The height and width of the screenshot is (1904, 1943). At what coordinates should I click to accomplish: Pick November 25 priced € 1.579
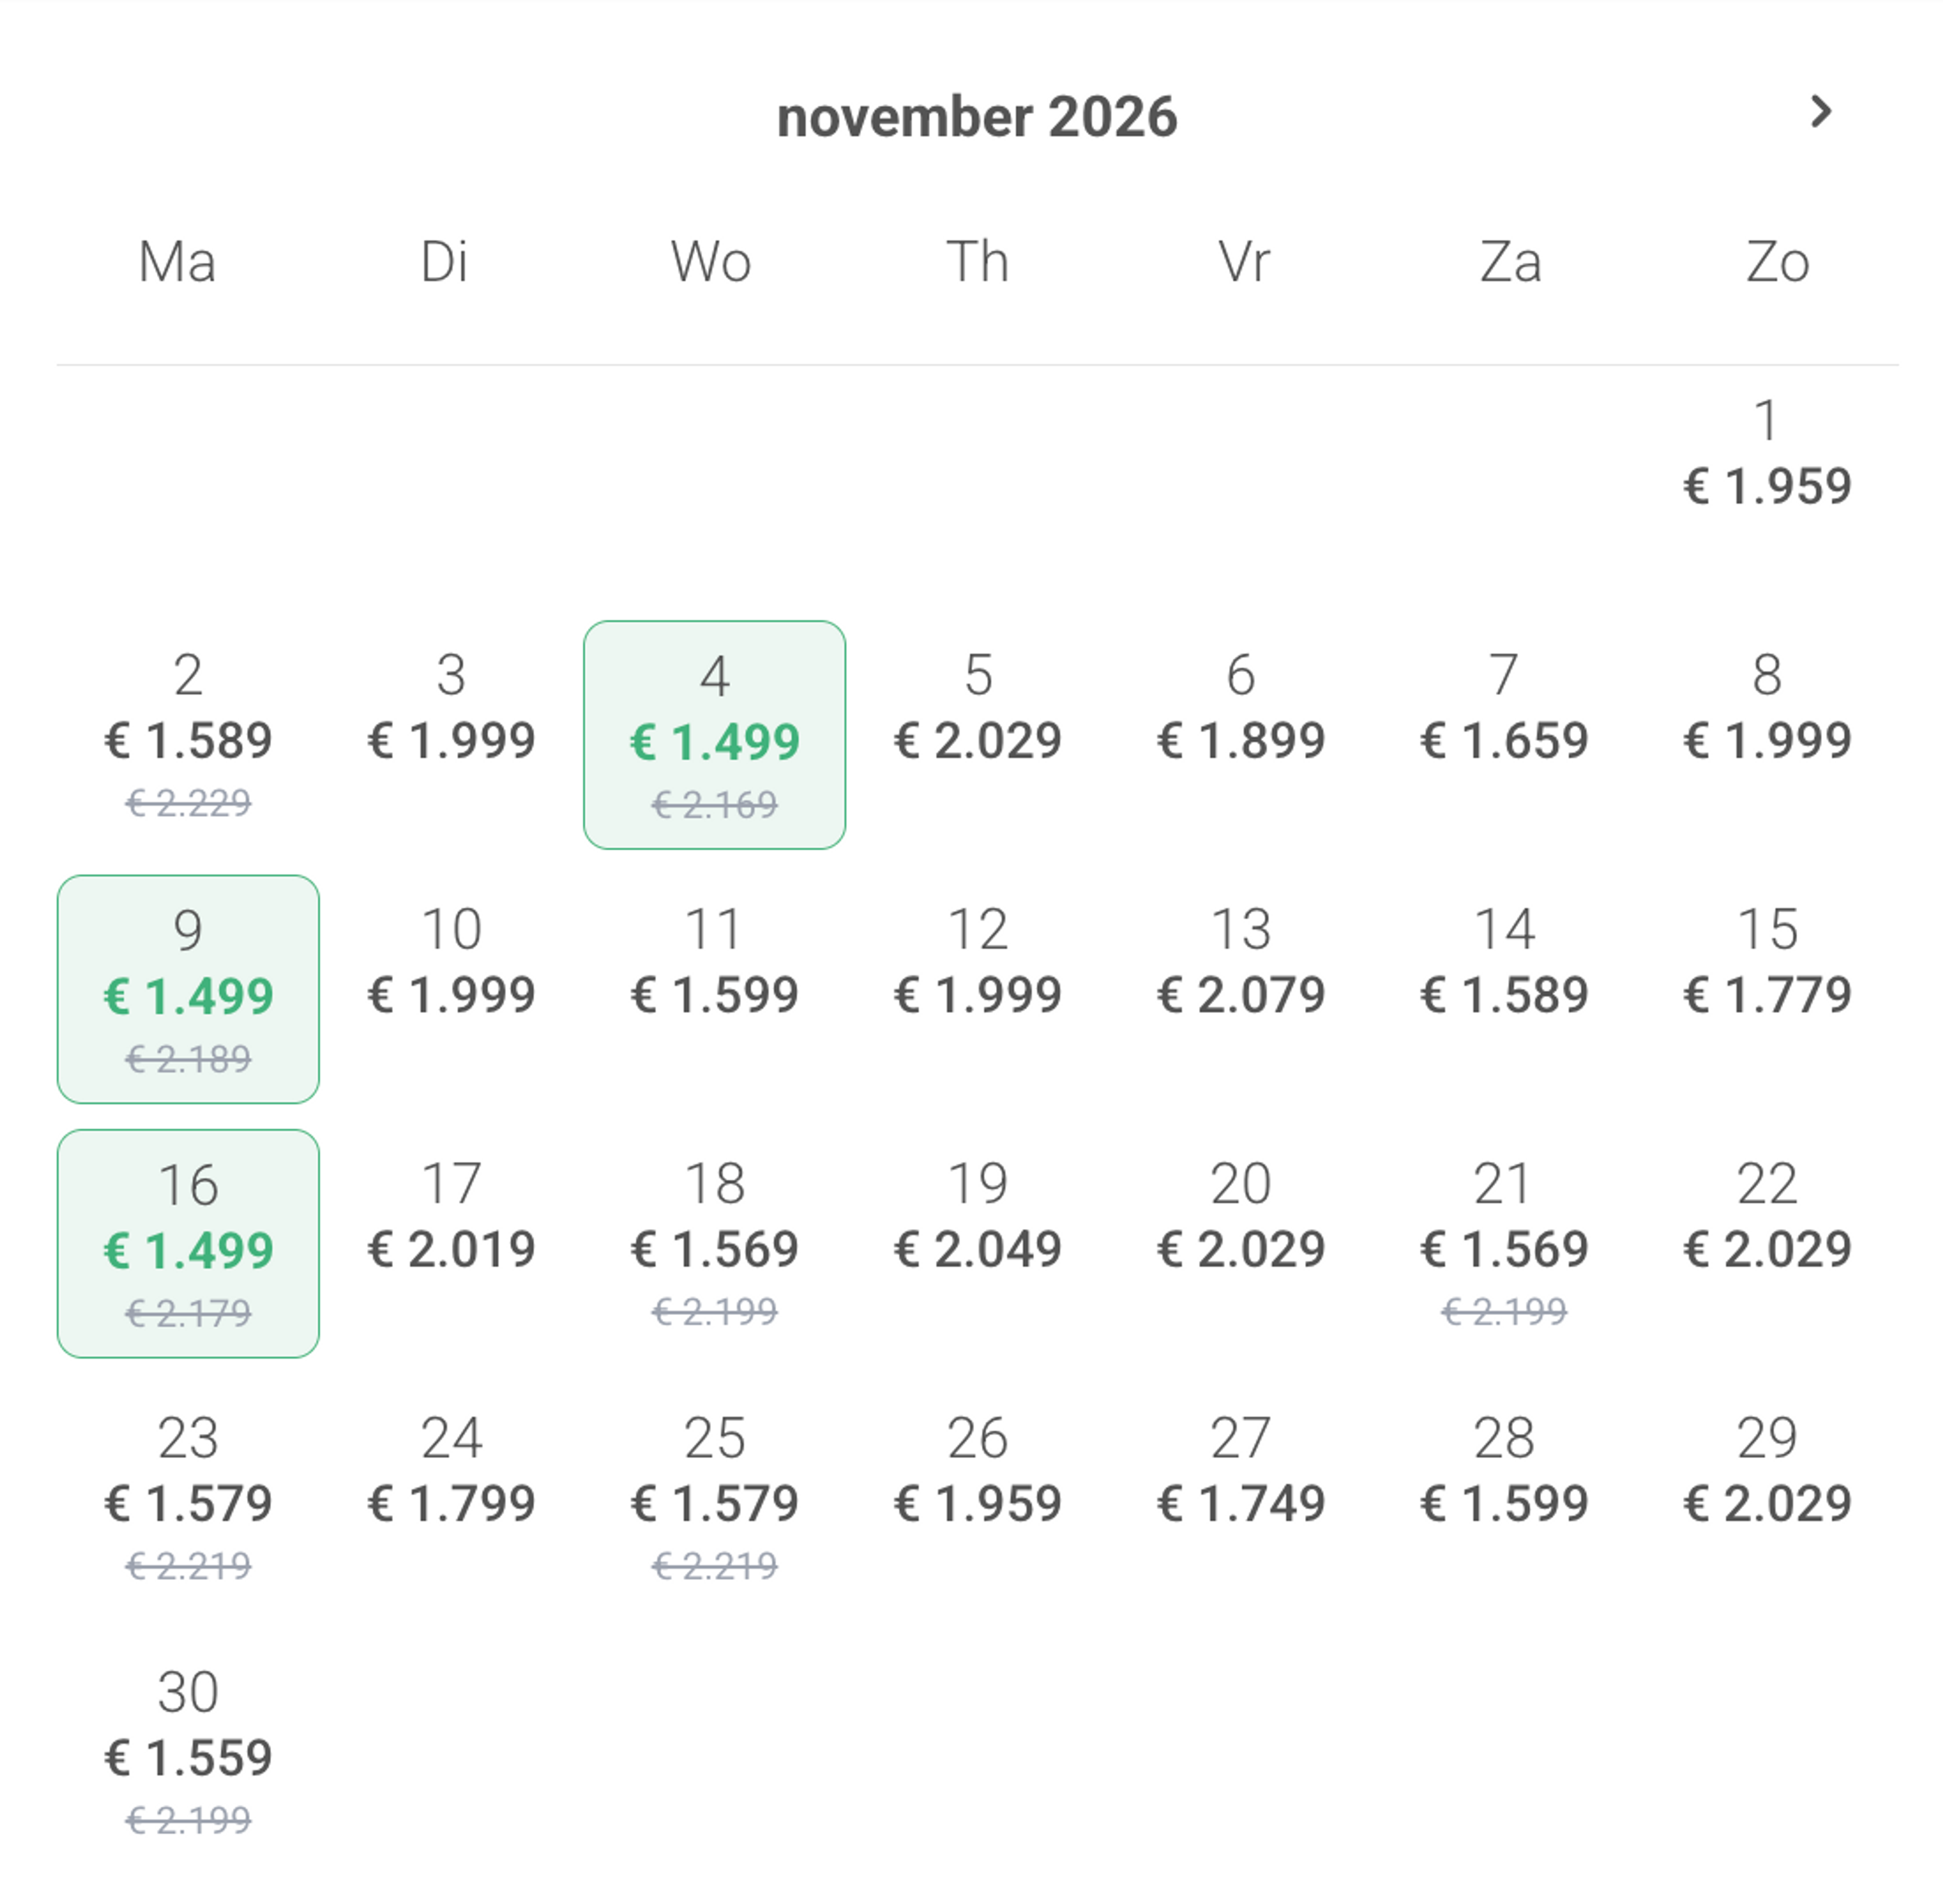point(714,1498)
